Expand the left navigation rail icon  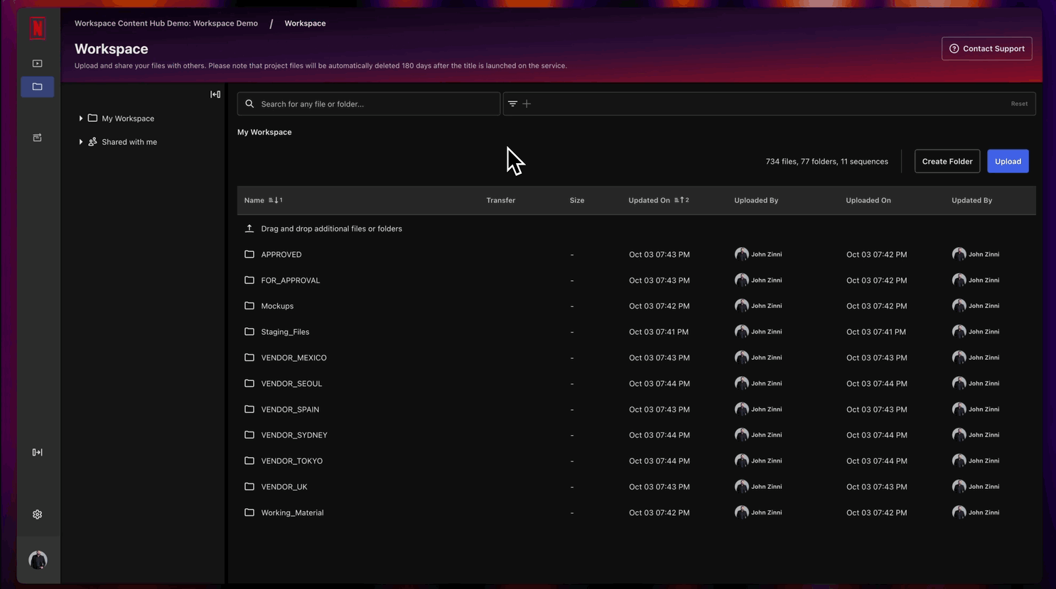[x=38, y=452]
